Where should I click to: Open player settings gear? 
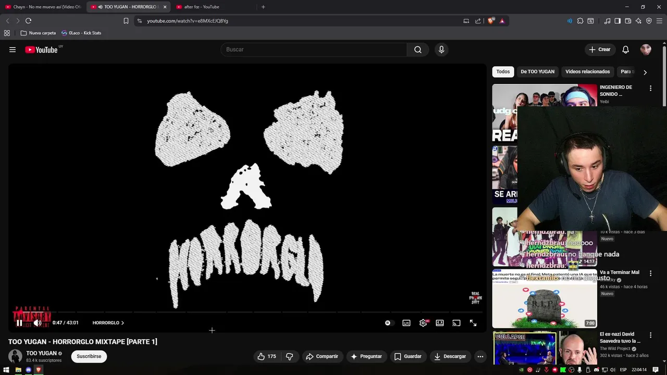tap(423, 323)
